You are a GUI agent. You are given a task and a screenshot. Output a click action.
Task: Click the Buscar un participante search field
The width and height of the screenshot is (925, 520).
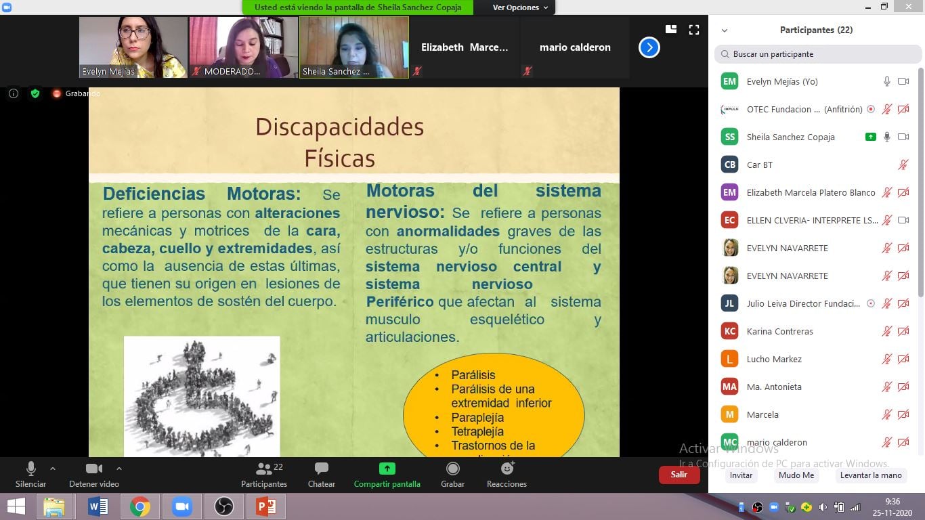816,54
